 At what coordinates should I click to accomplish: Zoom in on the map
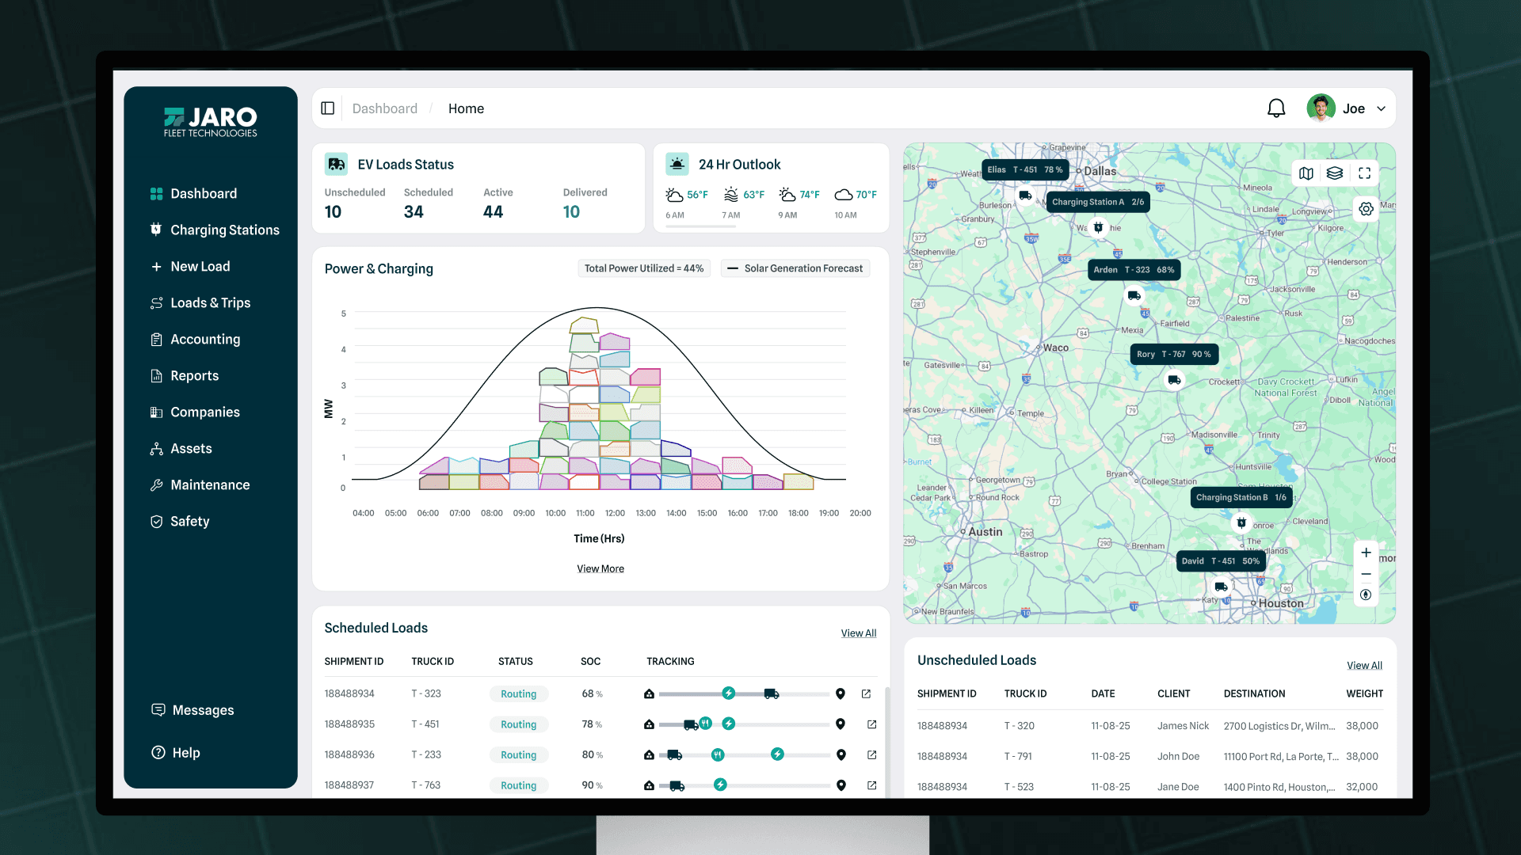tap(1366, 553)
